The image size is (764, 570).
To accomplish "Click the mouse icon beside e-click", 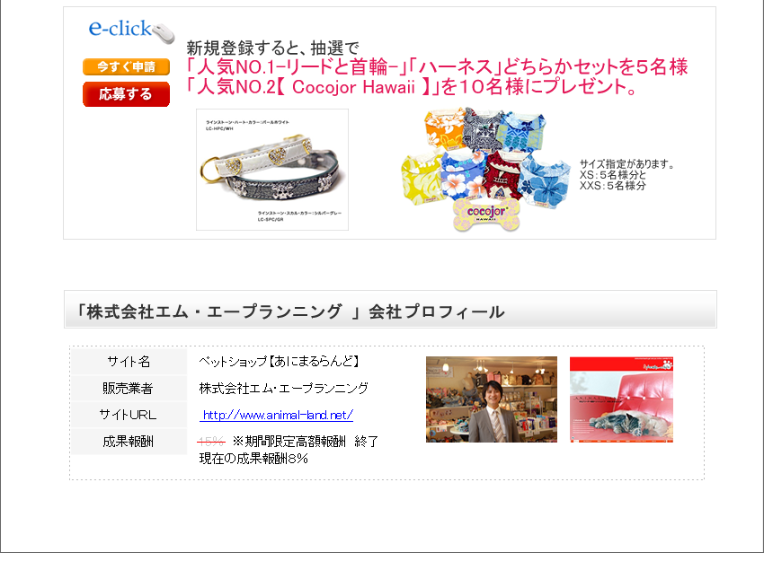I will pos(164,33).
